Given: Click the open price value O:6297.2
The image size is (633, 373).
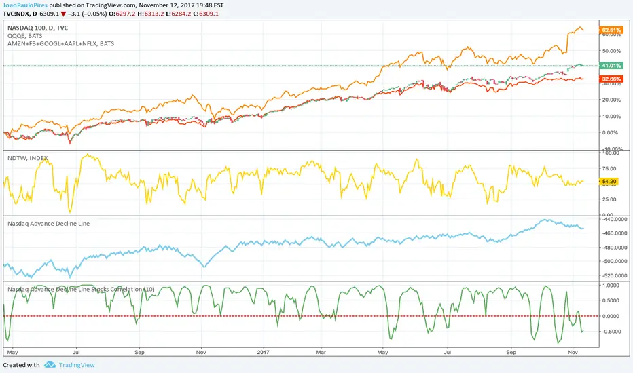Looking at the screenshot, I should pos(122,14).
